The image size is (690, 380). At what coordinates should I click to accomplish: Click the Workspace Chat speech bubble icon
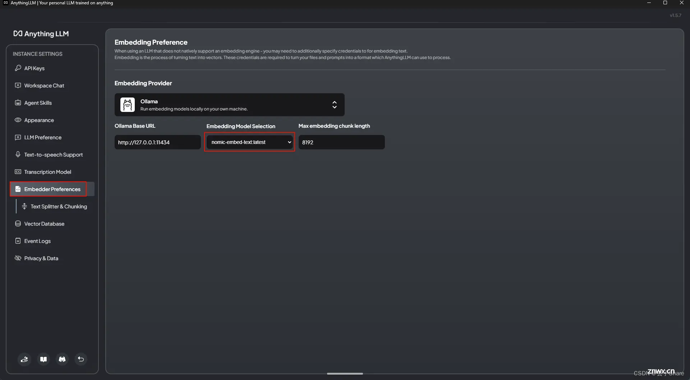[18, 85]
